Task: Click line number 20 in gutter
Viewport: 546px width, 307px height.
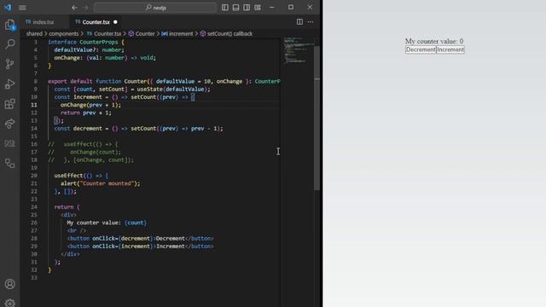Action: [34, 176]
